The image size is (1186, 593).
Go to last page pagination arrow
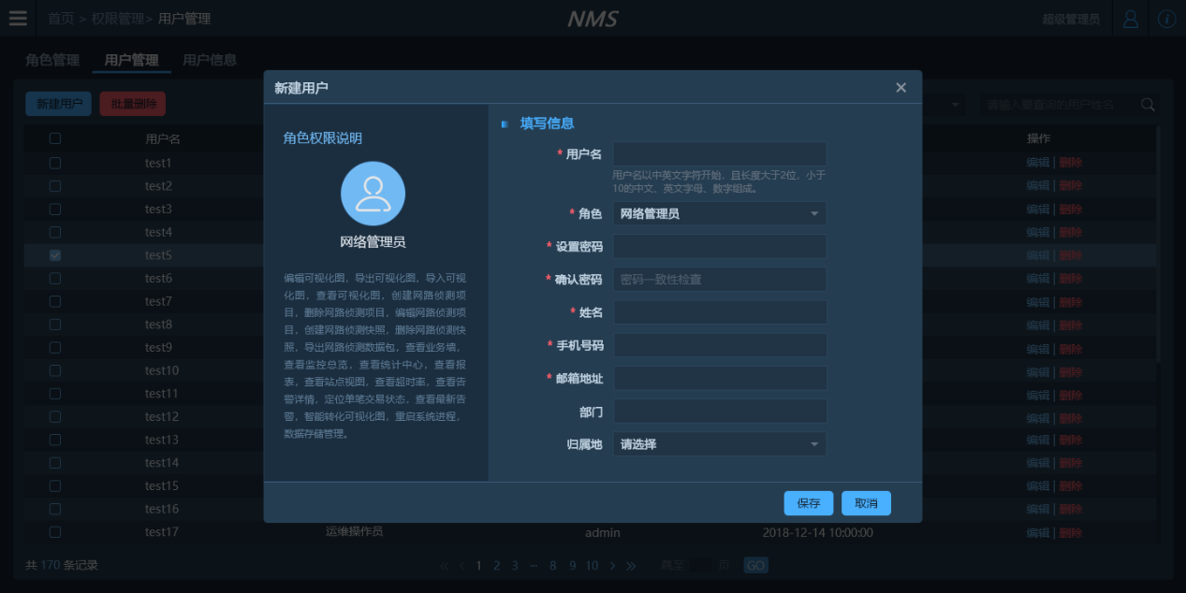[631, 566]
